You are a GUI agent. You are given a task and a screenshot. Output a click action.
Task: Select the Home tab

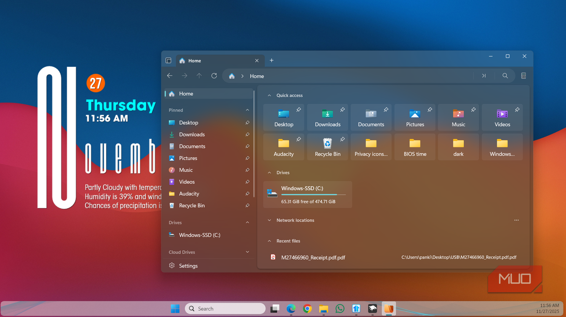pyautogui.click(x=220, y=61)
